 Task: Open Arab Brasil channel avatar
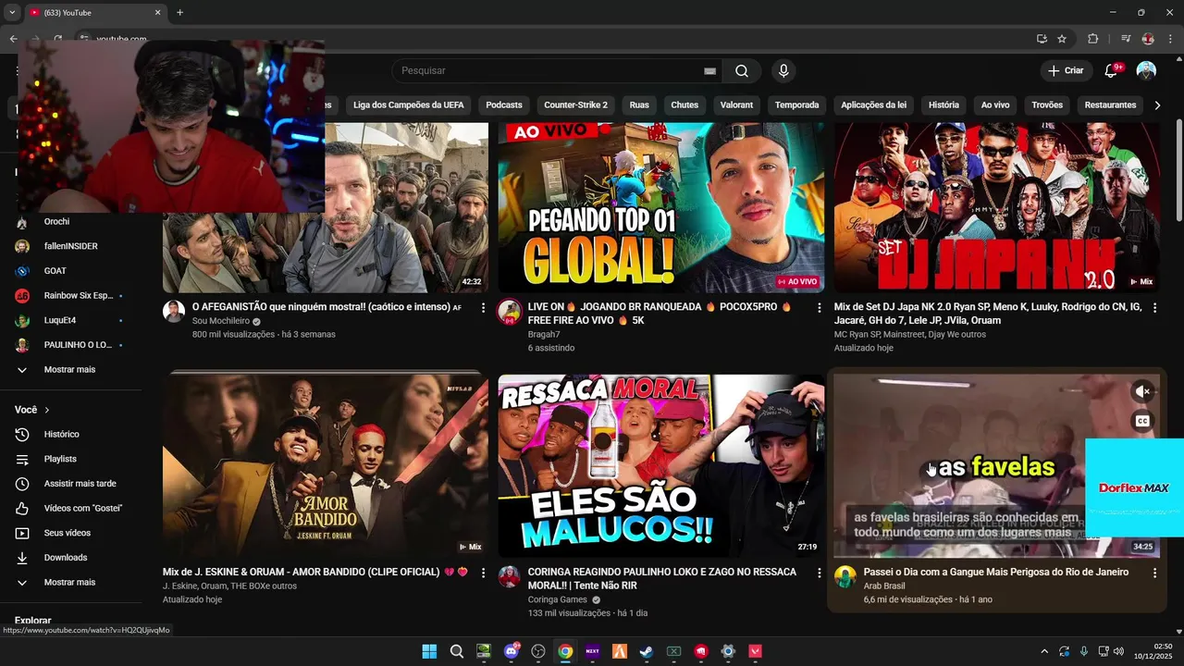pos(845,576)
